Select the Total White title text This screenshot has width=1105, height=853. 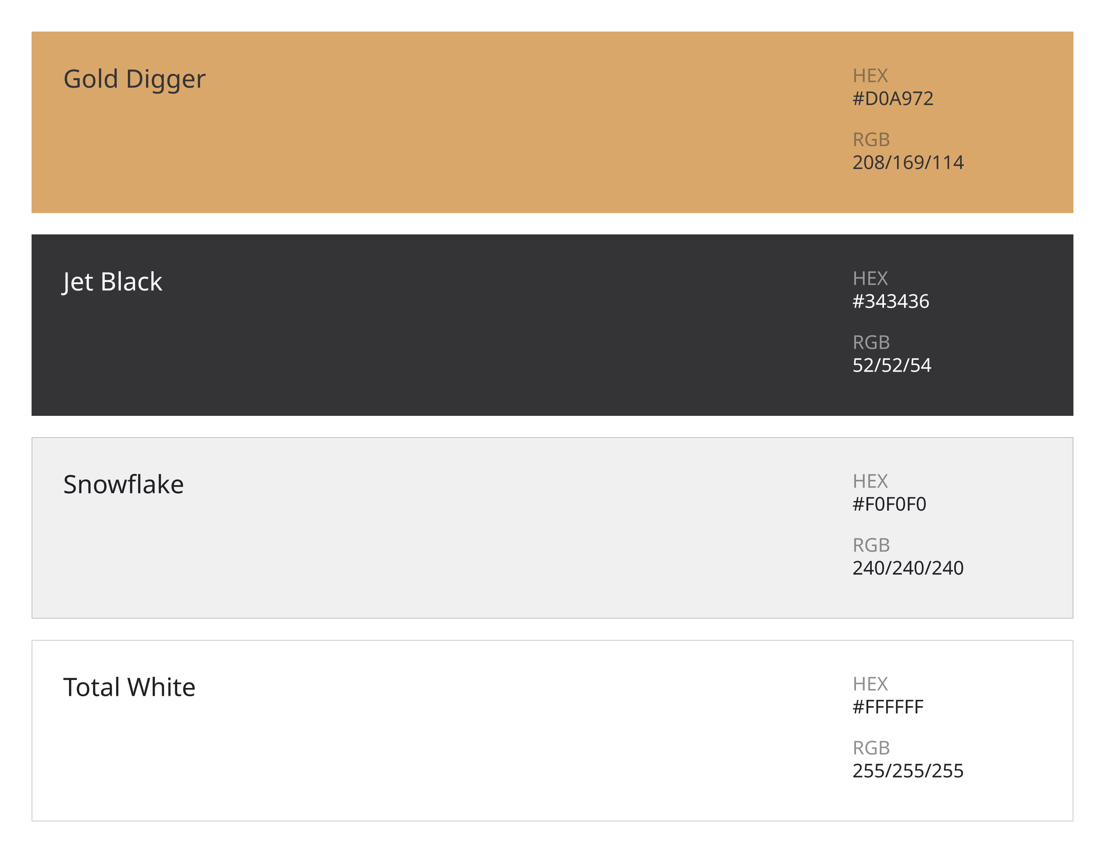point(129,687)
